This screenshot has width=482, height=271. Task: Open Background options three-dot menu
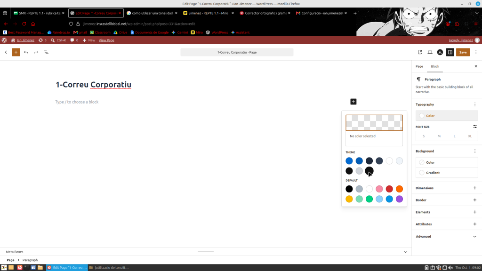click(475, 151)
